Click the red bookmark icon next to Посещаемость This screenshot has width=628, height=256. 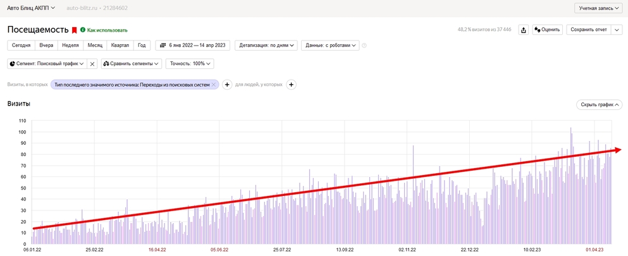(x=74, y=30)
